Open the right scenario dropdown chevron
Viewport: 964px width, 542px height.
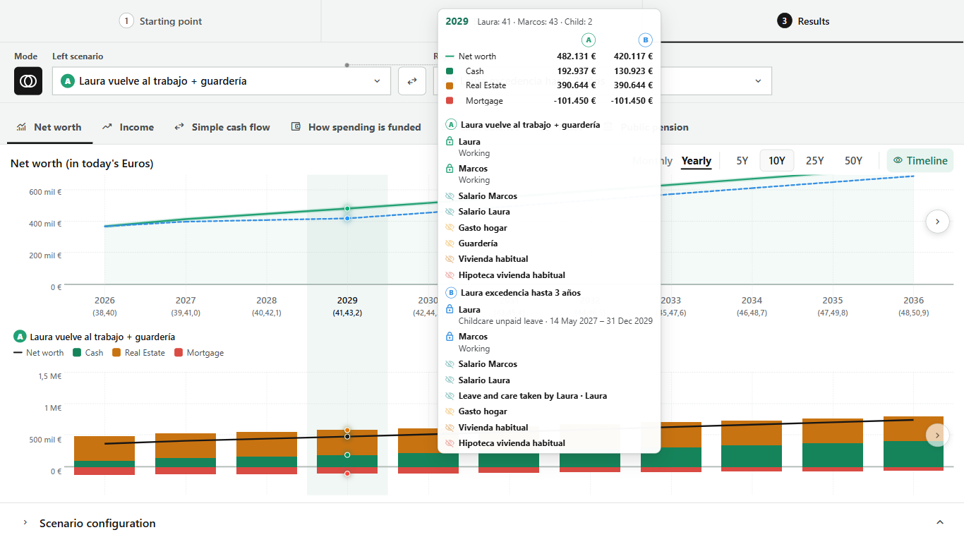click(759, 81)
